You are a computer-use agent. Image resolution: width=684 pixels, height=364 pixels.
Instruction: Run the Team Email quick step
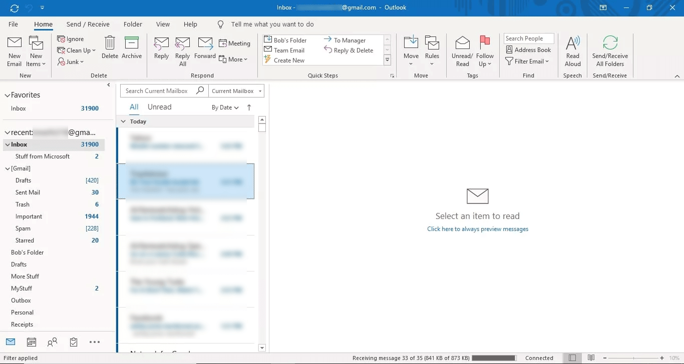(284, 50)
